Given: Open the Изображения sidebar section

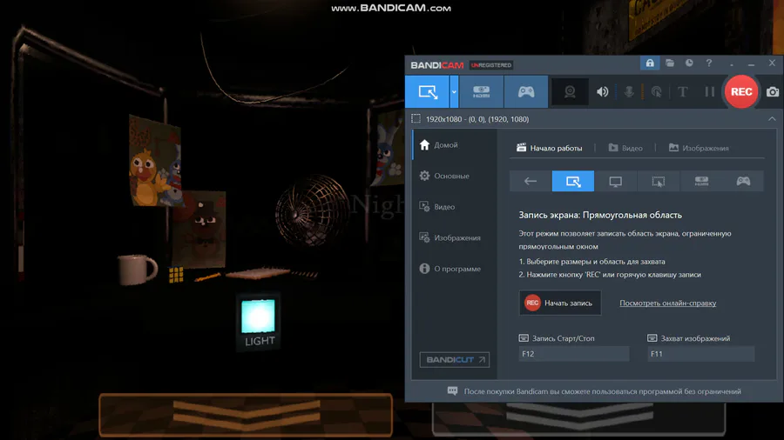Looking at the screenshot, I should coord(455,237).
